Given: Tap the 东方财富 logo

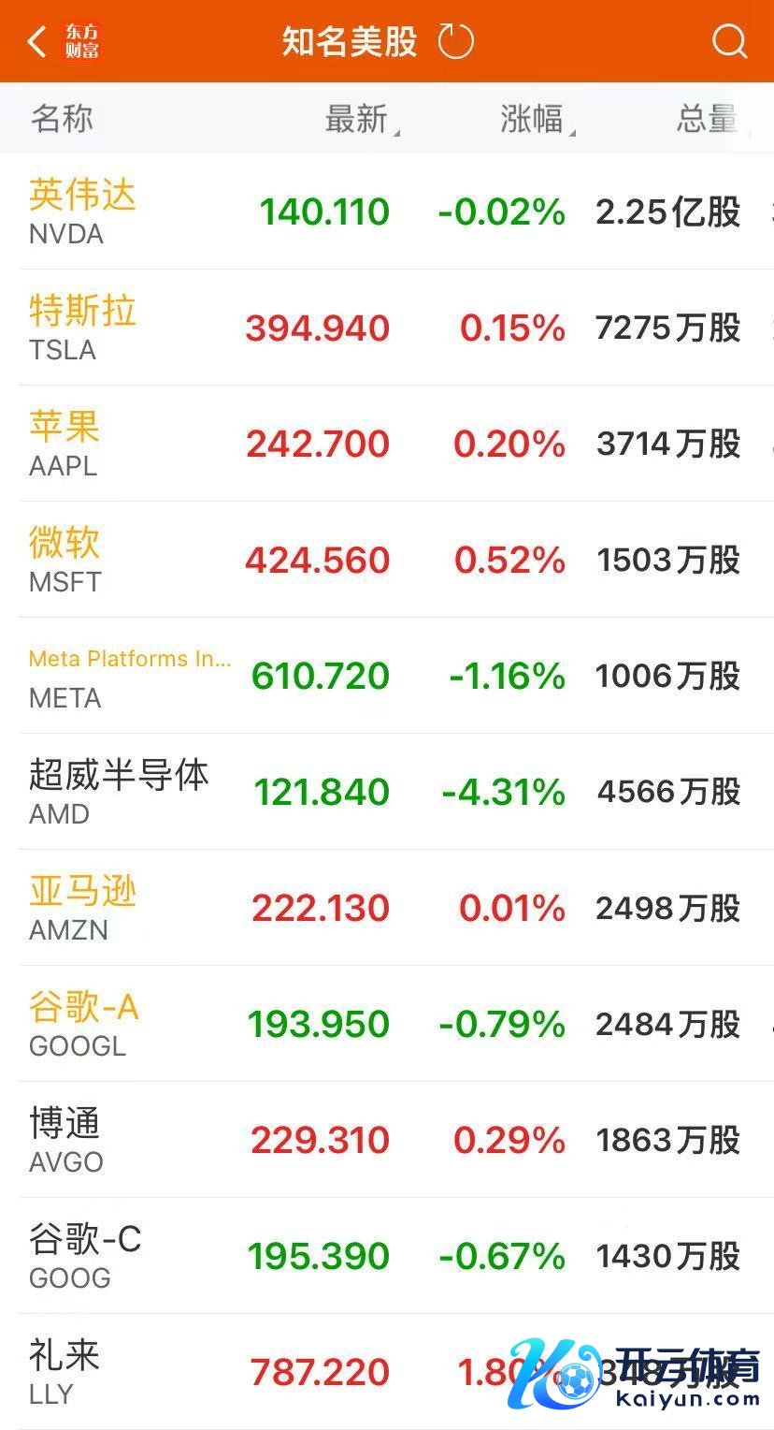Looking at the screenshot, I should 82,41.
